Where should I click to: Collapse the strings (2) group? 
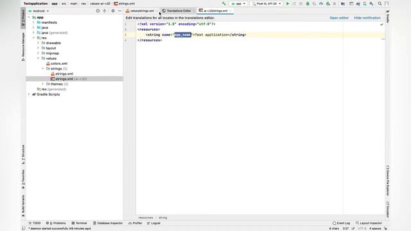43,69
